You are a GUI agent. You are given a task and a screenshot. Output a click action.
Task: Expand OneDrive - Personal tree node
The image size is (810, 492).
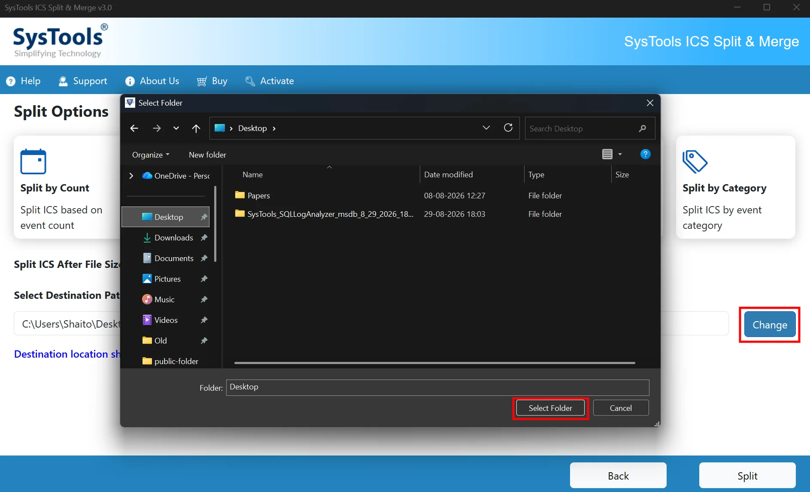[131, 176]
